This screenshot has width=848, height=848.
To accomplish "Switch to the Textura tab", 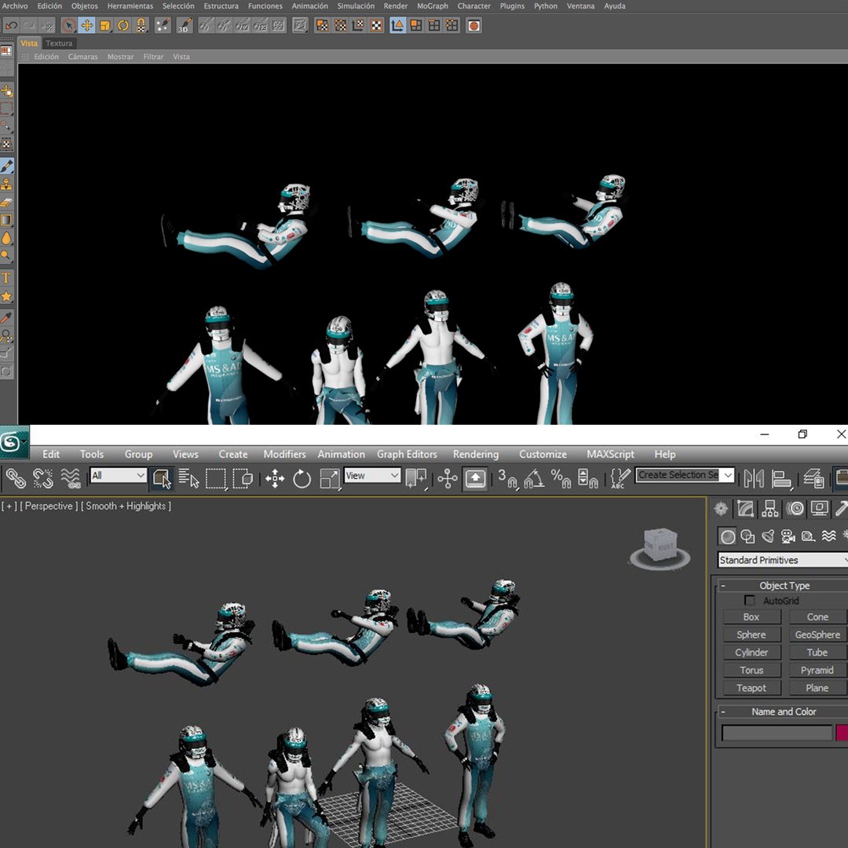I will (x=58, y=43).
